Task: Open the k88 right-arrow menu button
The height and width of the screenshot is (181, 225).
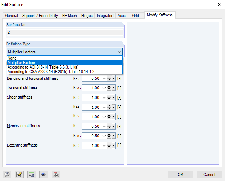Action: [x=113, y=136]
